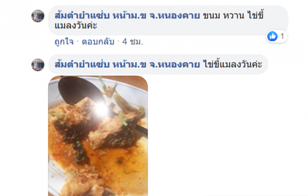Open author name link in first comment

coord(127,15)
